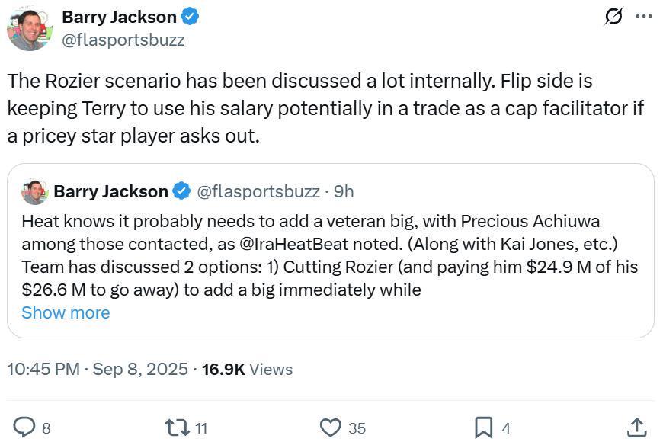Open the Barry Jackson display name link
The height and width of the screenshot is (442, 663).
[119, 16]
